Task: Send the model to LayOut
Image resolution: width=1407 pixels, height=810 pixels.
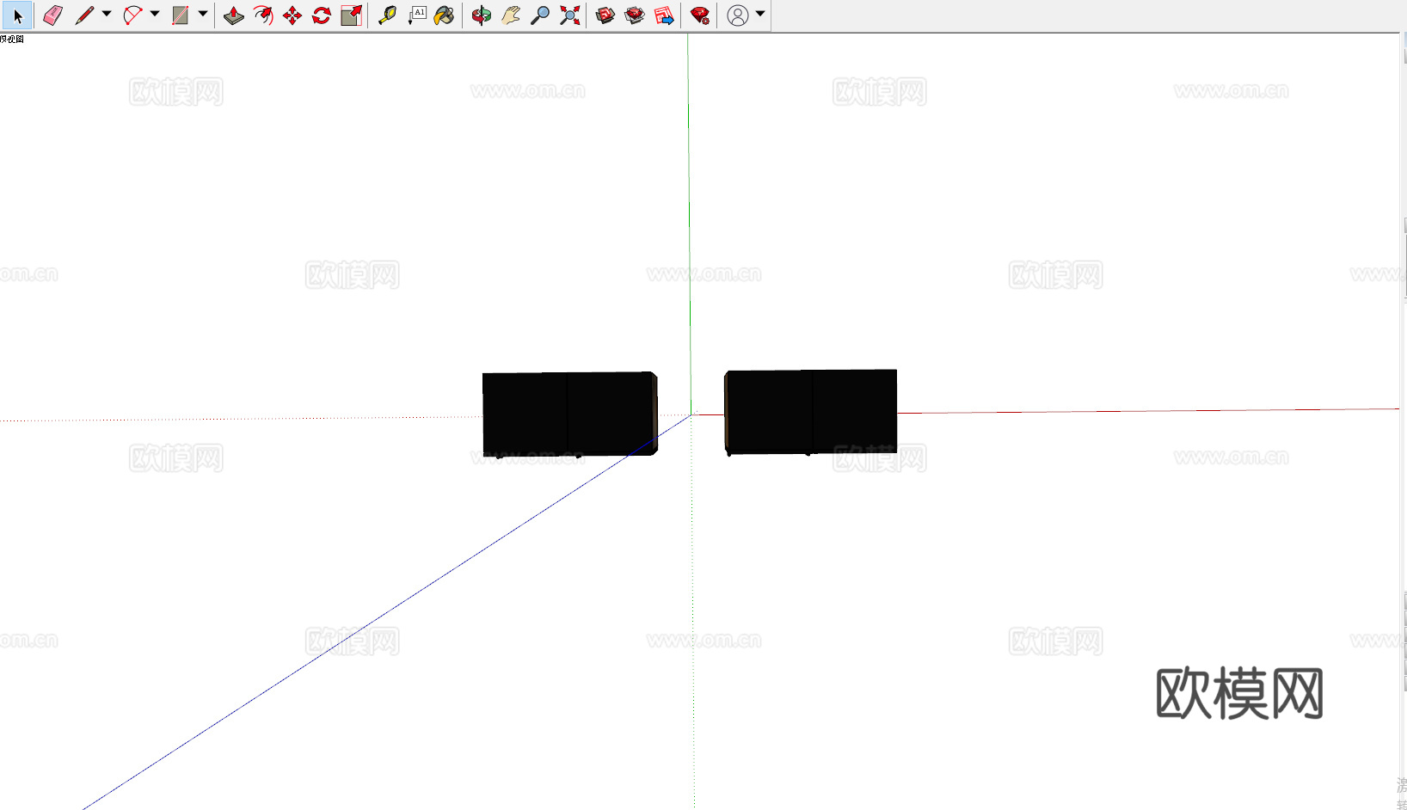Action: click(664, 15)
